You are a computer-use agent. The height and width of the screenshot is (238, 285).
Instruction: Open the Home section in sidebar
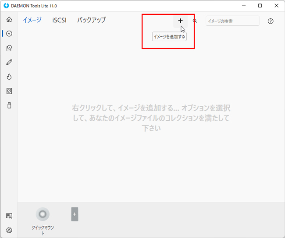click(9, 19)
